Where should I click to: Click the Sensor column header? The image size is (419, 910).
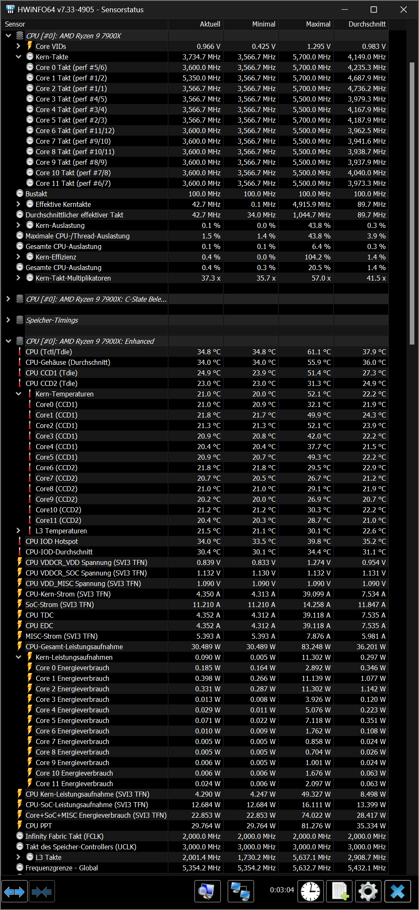(84, 24)
